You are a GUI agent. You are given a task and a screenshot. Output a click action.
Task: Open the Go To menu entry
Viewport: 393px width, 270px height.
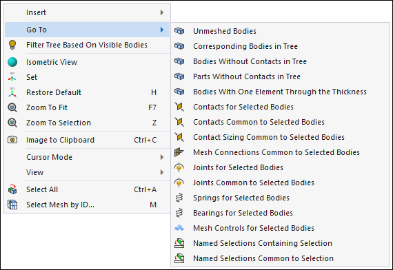pyautogui.click(x=88, y=30)
